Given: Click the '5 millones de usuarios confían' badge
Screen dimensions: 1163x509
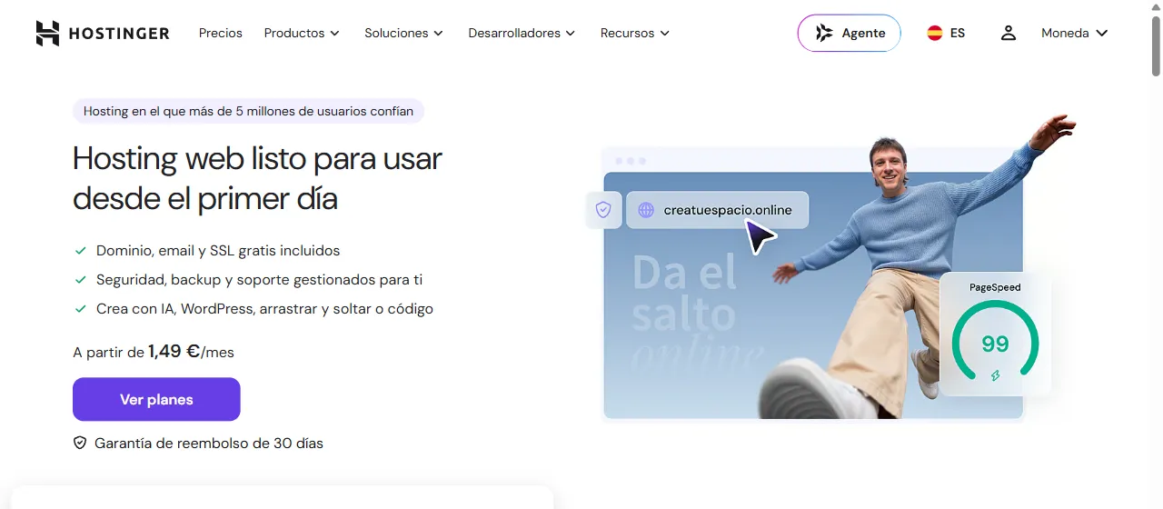Looking at the screenshot, I should [248, 111].
